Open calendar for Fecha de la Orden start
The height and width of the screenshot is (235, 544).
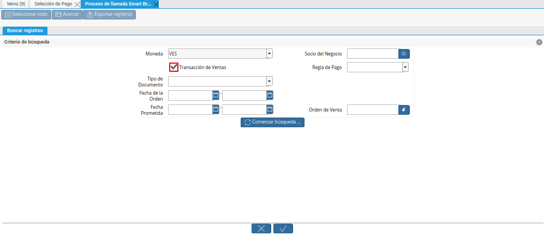216,96
